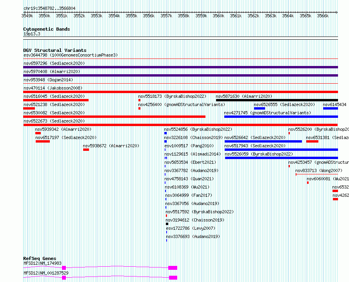This screenshot has height=282, width=349.
Task: Click nsv6517943 (Sedlazeck2020) label
Action: [x=255, y=146]
